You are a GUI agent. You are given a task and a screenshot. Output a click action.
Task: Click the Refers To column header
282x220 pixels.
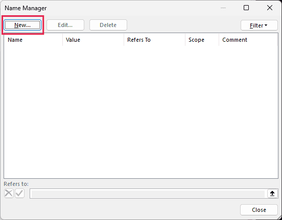click(x=154, y=40)
